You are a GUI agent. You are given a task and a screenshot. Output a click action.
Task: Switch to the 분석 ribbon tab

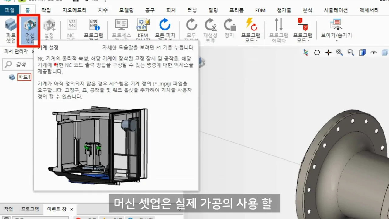click(x=308, y=10)
